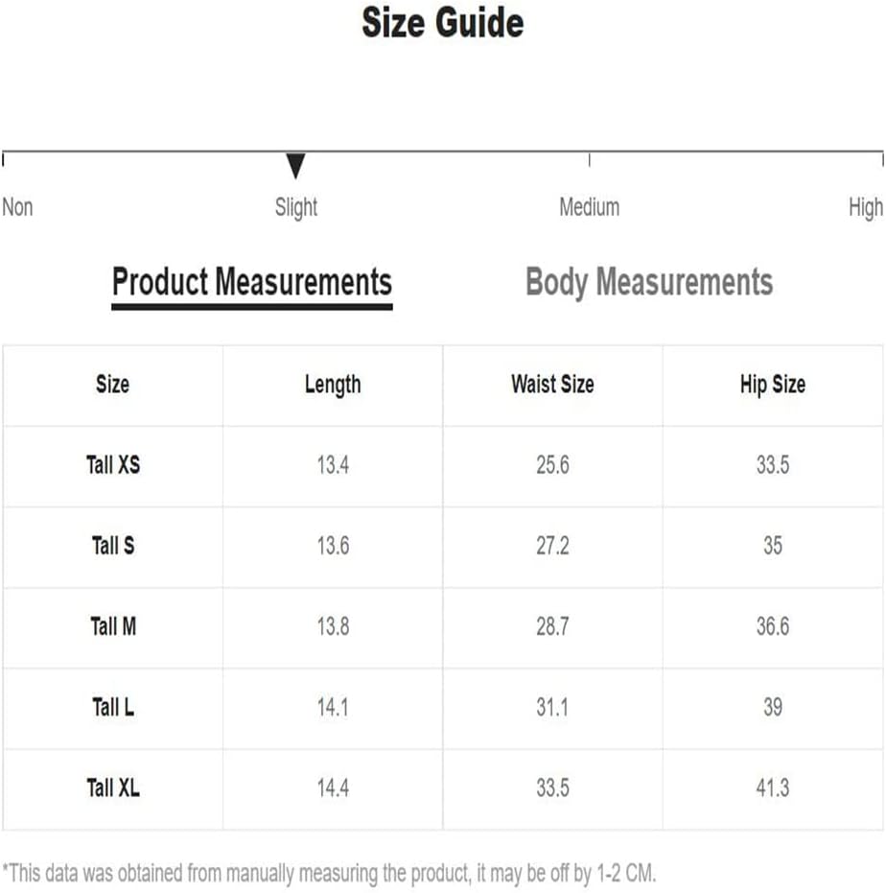Click the Size Guide heading
Screen dimensions: 886x893
[443, 23]
